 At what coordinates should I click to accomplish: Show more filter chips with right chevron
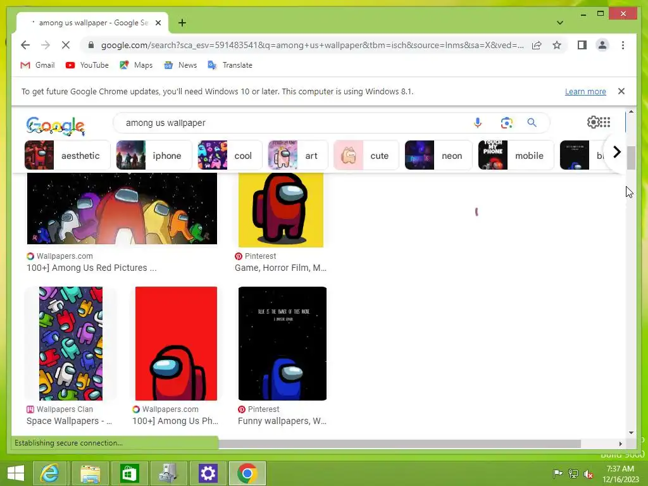616,152
